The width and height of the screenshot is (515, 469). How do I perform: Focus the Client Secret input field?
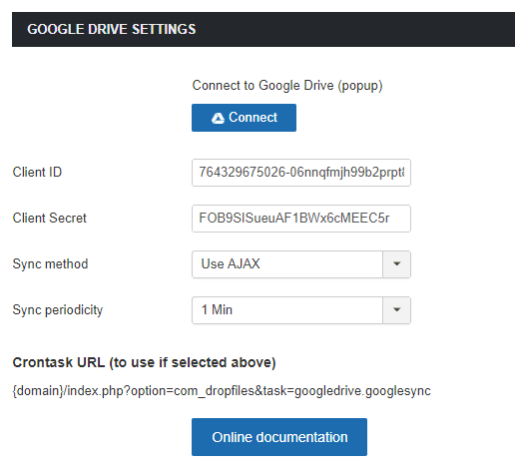301,219
